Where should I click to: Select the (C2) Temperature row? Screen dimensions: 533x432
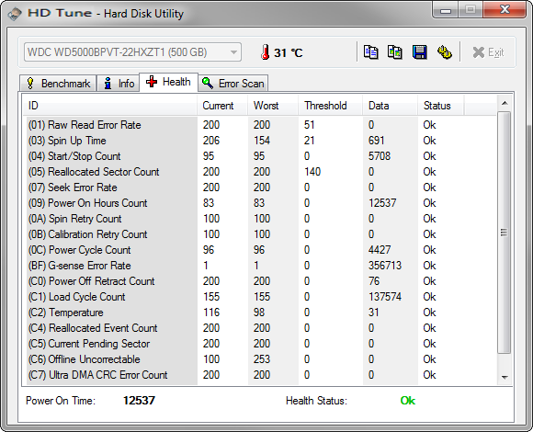coord(260,313)
